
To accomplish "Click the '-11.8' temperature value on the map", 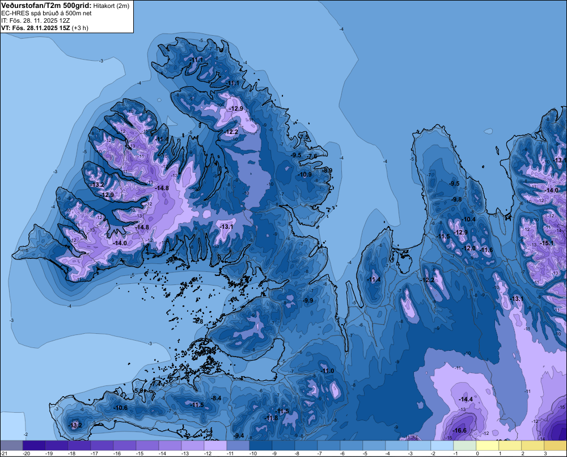I will click(x=272, y=418).
